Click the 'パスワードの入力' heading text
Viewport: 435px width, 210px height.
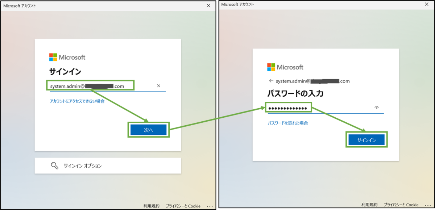[295, 94]
